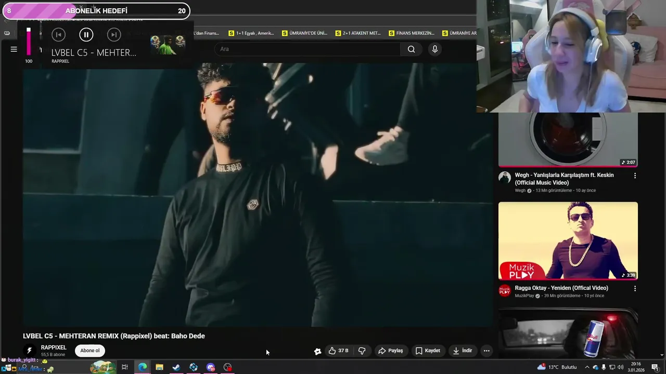Click the ABONELİK HEDEFİ progress bar

[96, 11]
